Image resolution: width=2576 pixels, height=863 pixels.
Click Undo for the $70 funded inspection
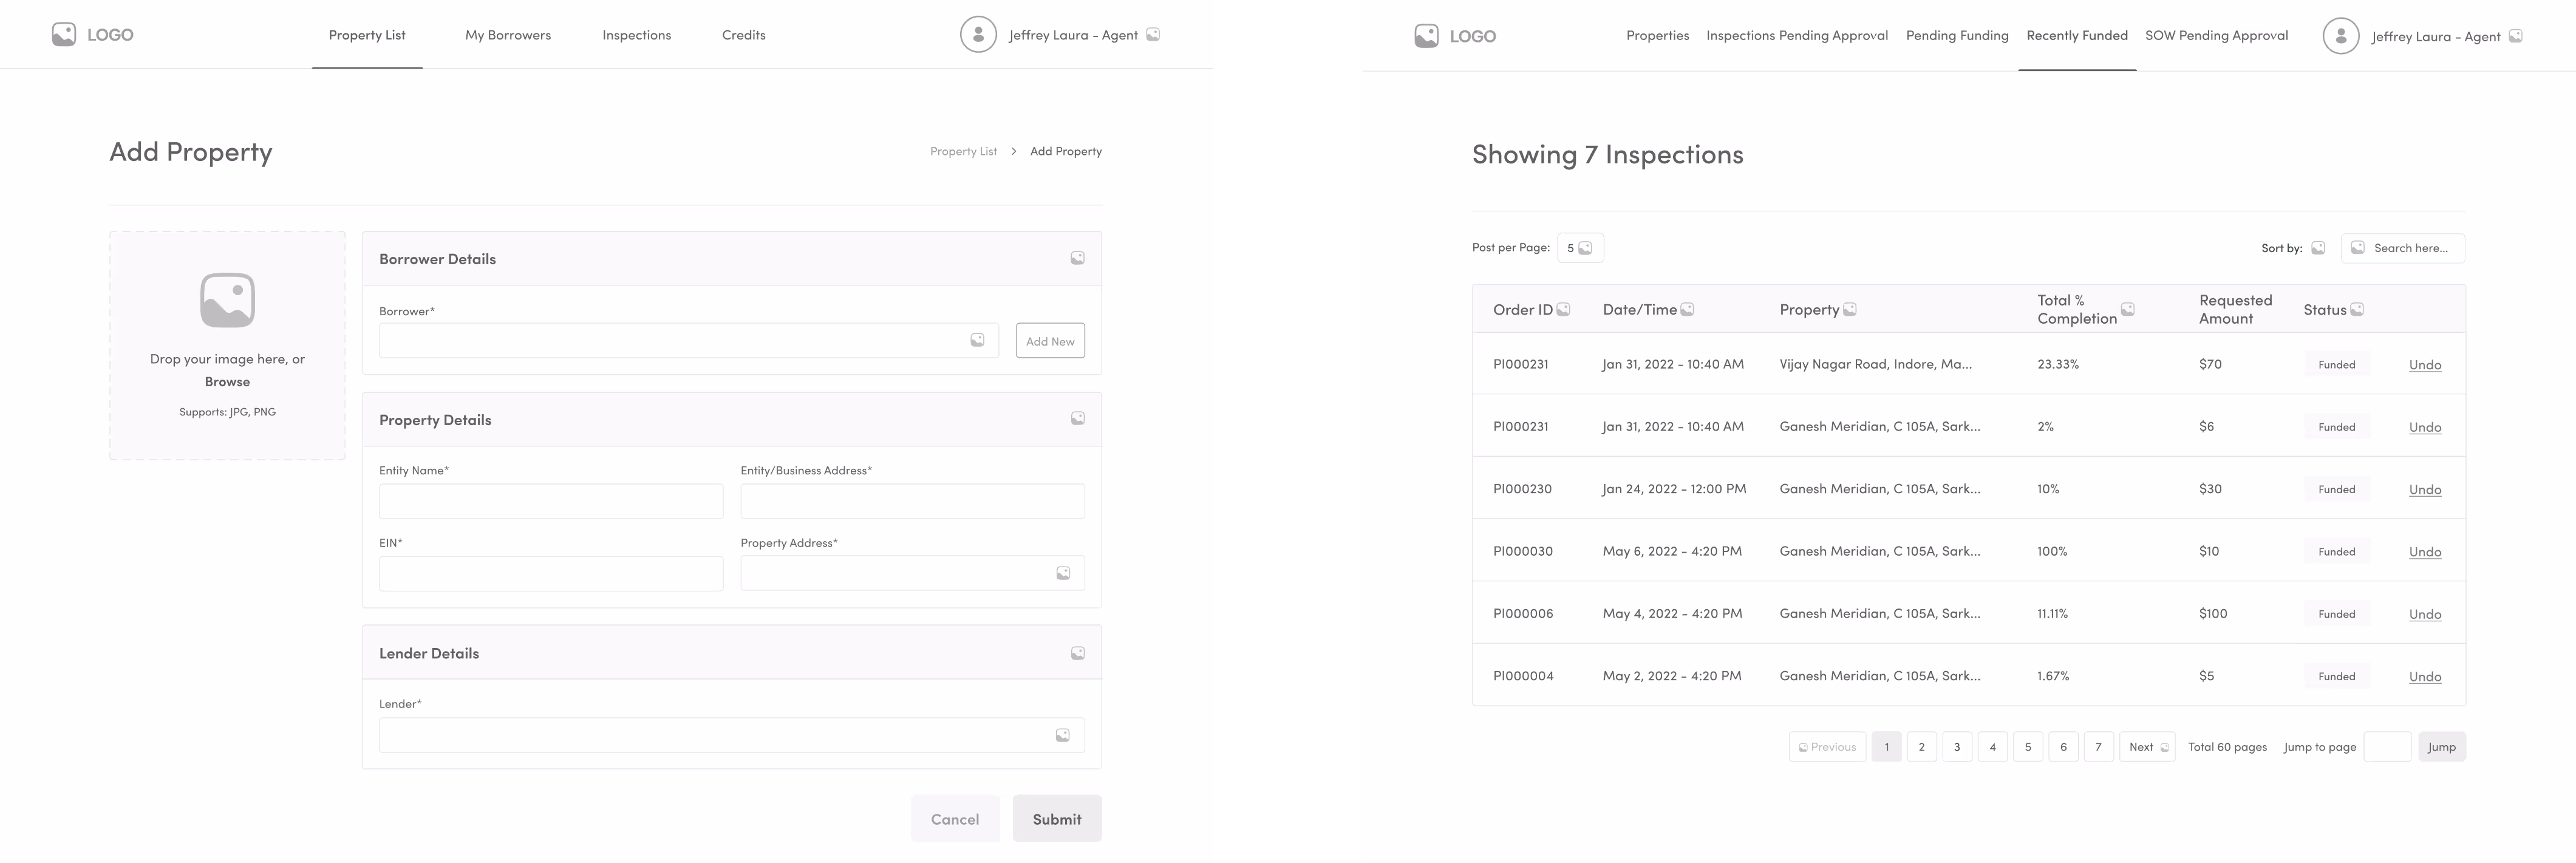(2425, 365)
